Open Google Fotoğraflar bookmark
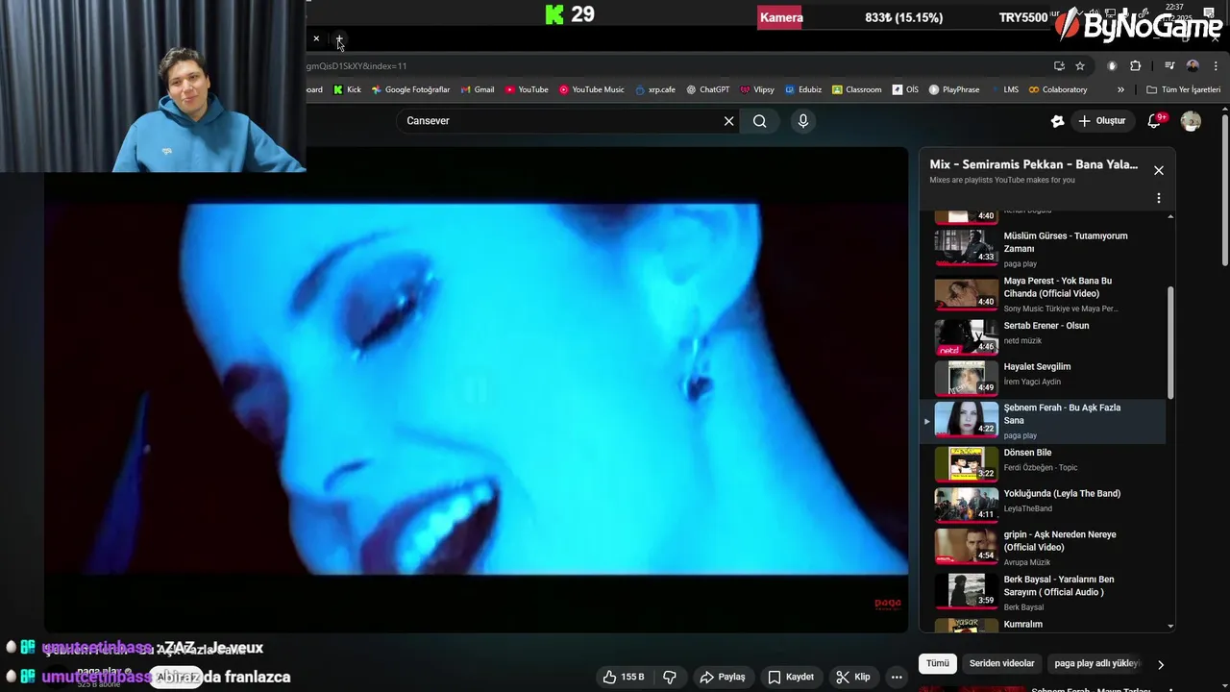 click(410, 89)
